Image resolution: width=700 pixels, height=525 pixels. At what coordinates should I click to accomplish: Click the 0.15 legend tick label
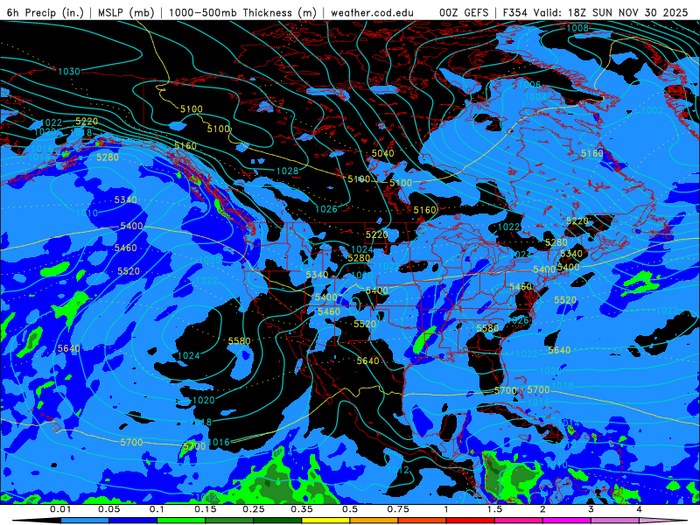click(x=206, y=509)
